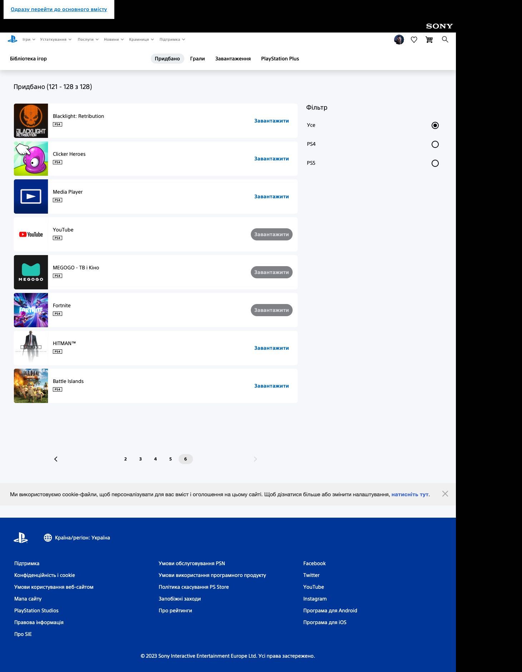
Task: Click Завантажити for Clicker Heroes
Action: [272, 159]
